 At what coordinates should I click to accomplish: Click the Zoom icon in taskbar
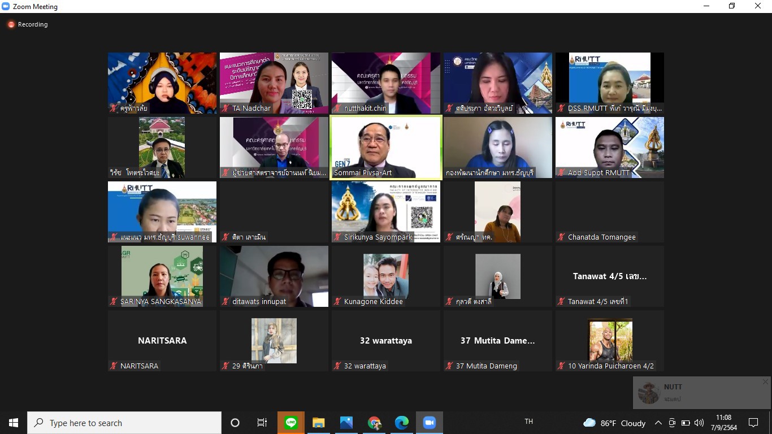430,423
